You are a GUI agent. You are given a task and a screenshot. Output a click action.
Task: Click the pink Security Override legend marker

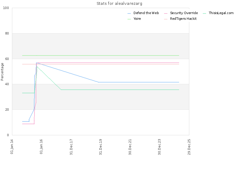click(x=166, y=13)
